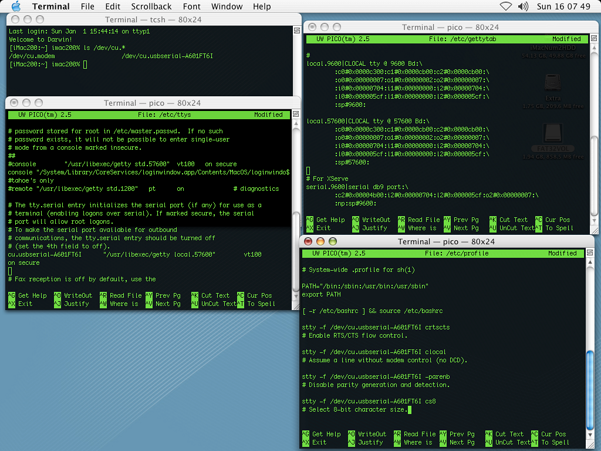Click the resize corner of /etc/gettytab window
The image size is (601, 451).
pyautogui.click(x=594, y=230)
